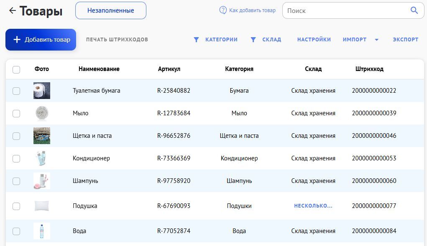This screenshot has width=427, height=246.
Task: Expand НЕСКОЛЬКО... warehouses for Подушка
Action: coord(313,206)
